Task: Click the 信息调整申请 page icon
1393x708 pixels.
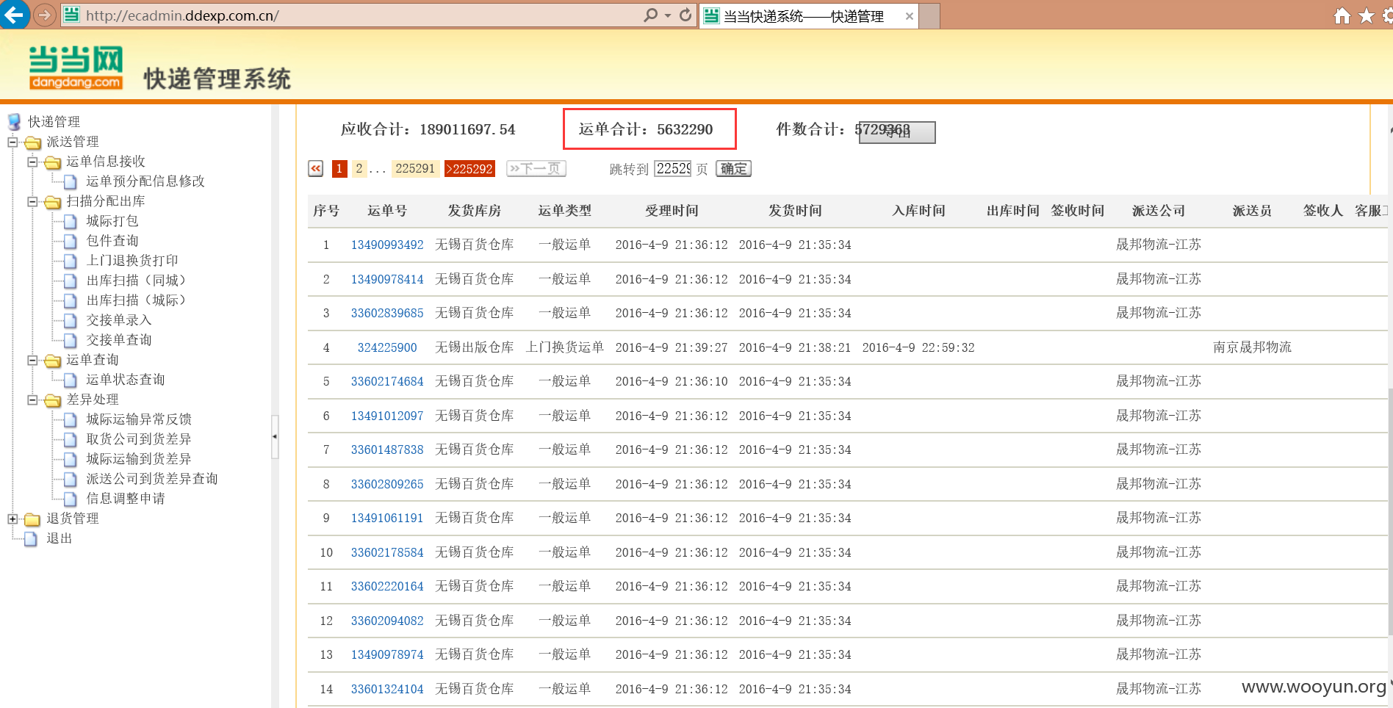Action: [71, 499]
